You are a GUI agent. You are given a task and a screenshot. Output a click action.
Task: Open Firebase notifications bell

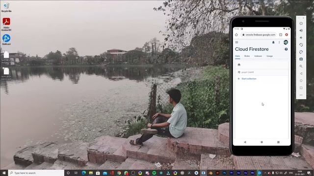point(273,43)
